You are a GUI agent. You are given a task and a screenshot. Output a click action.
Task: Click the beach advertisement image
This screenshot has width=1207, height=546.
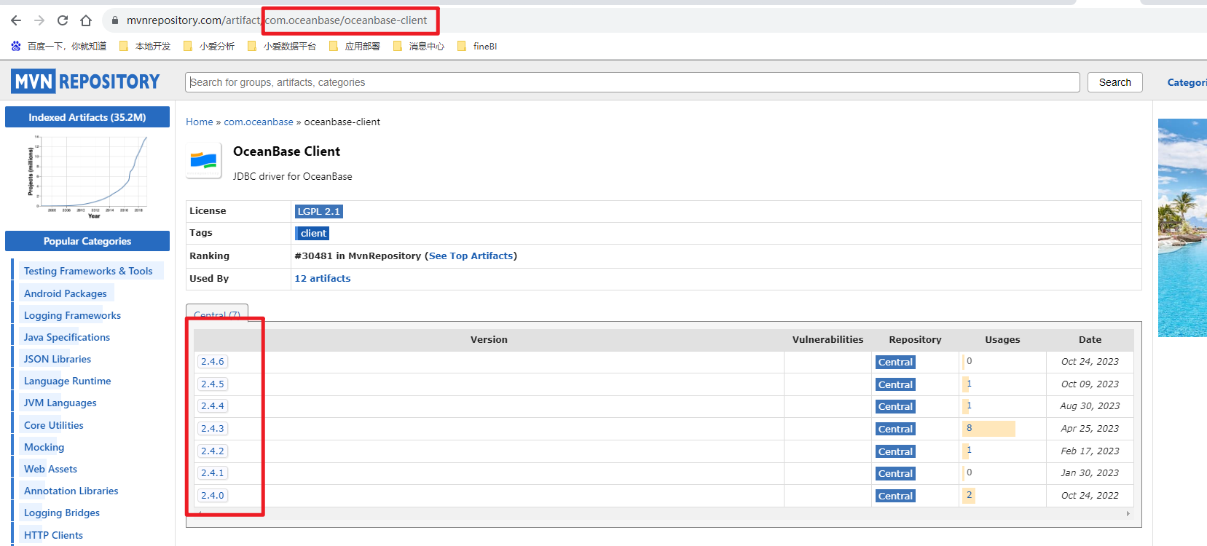click(1182, 228)
